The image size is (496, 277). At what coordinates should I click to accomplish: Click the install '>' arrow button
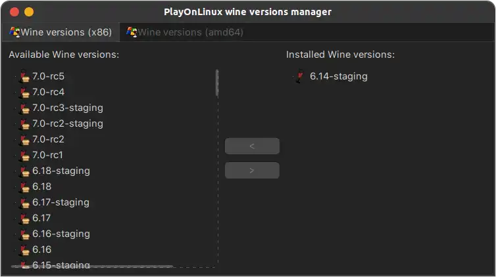coord(252,171)
